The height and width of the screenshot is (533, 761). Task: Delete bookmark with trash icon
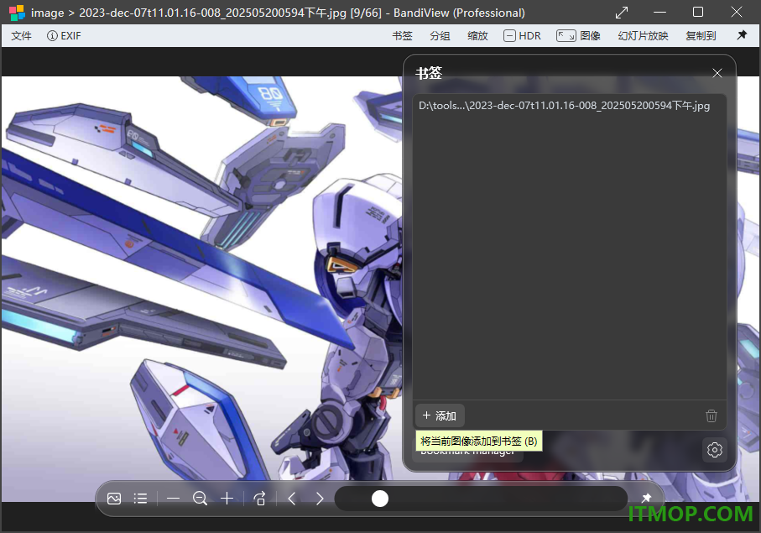[711, 416]
